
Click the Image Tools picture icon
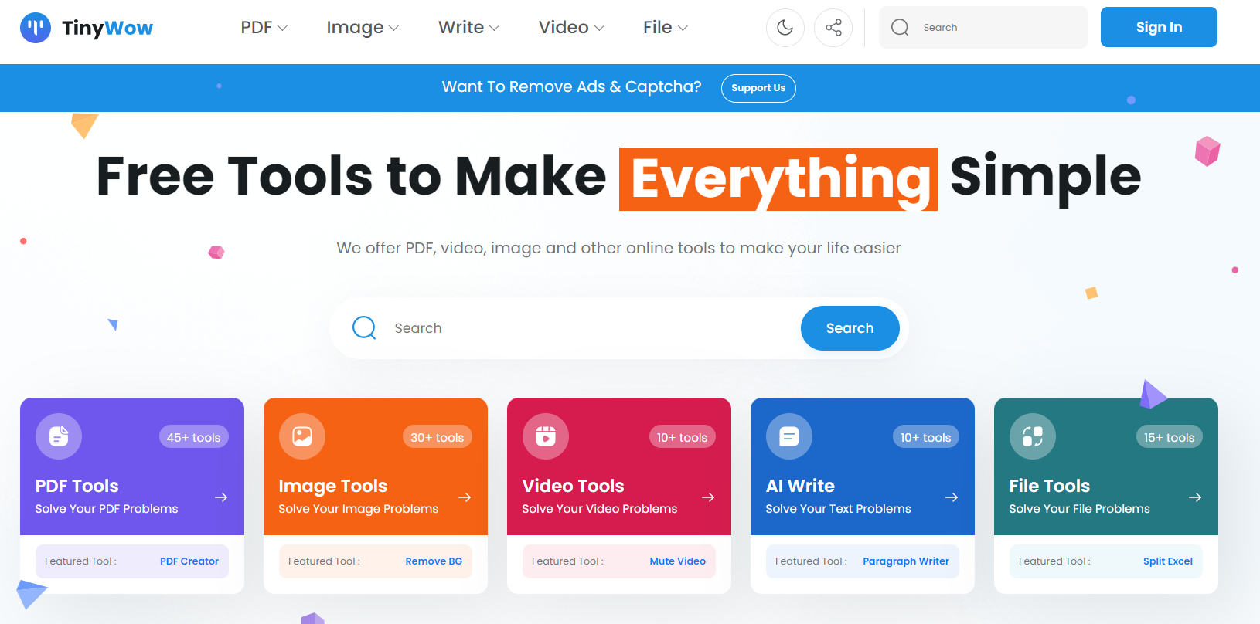point(302,436)
